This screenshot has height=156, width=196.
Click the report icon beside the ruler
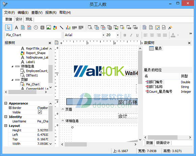click(x=56, y=43)
